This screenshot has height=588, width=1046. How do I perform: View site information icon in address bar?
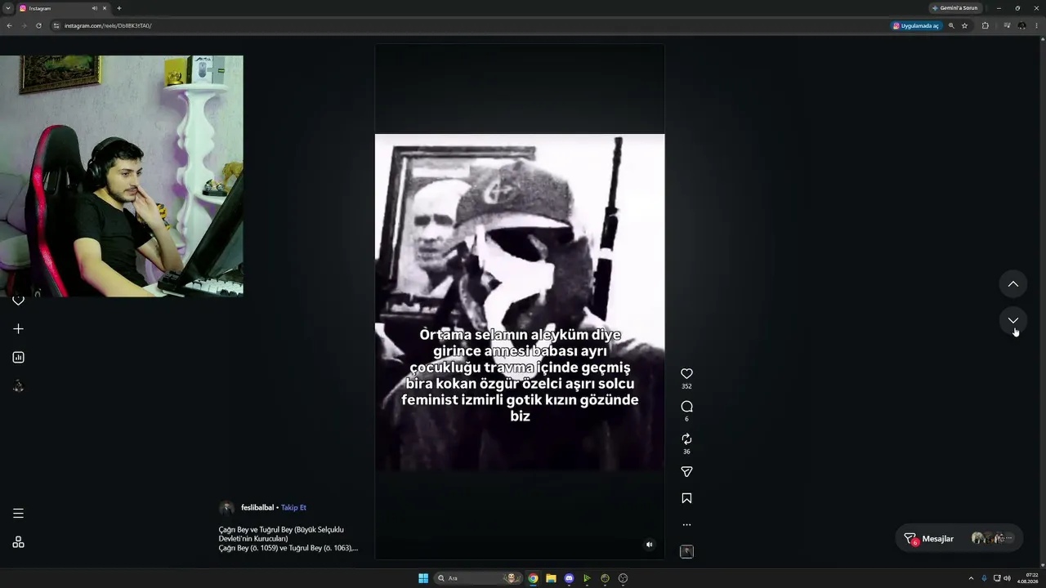(56, 25)
